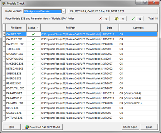
Task: Click the status checkmark for CALMET.EXE
Action: (x=34, y=34)
